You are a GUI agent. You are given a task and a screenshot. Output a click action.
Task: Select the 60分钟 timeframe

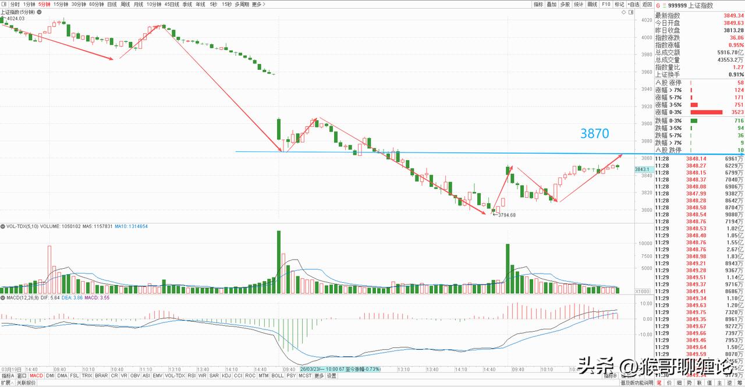96,4
